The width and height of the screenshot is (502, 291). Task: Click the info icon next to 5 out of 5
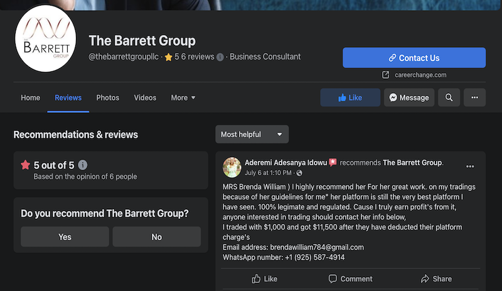pyautogui.click(x=83, y=165)
